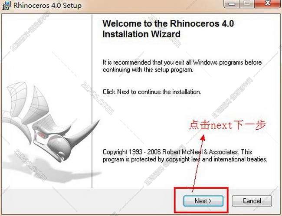The height and width of the screenshot is (216, 282).
Task: Click the rhino's red eye detail
Action: [43, 135]
